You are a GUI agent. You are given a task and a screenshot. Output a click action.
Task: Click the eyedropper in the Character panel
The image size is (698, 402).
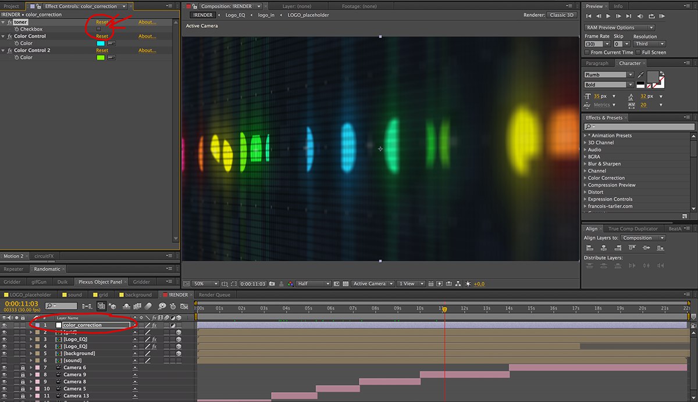[x=640, y=75]
